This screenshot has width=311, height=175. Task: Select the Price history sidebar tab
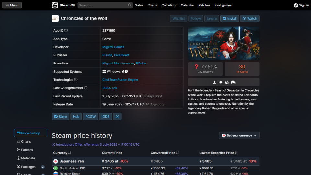(30, 133)
